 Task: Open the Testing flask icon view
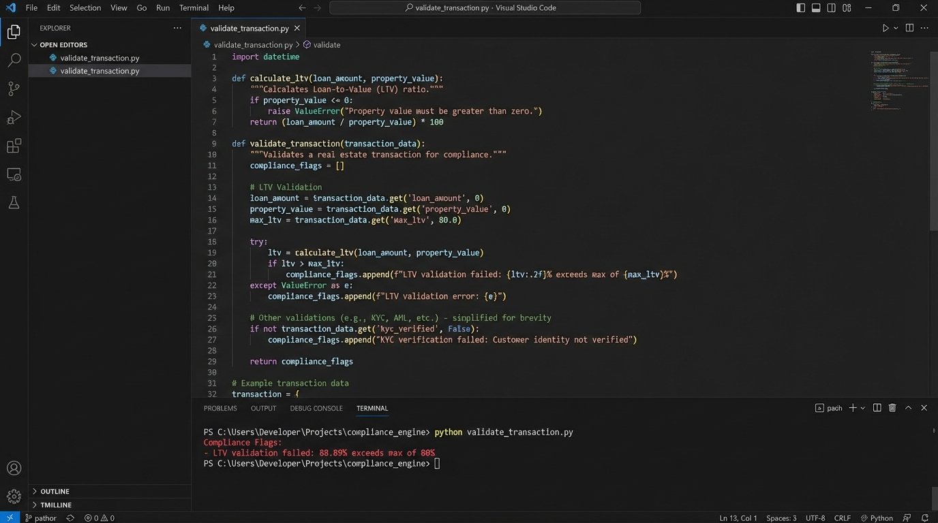coord(14,203)
